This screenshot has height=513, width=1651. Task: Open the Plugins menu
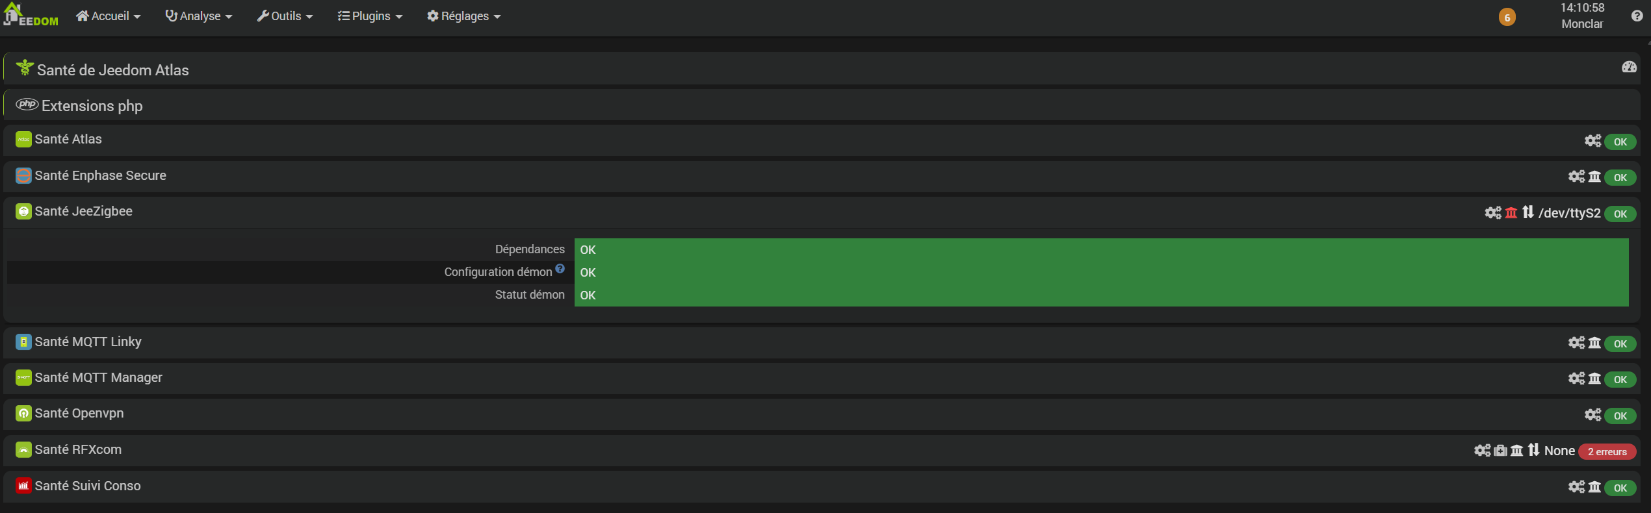click(x=370, y=16)
